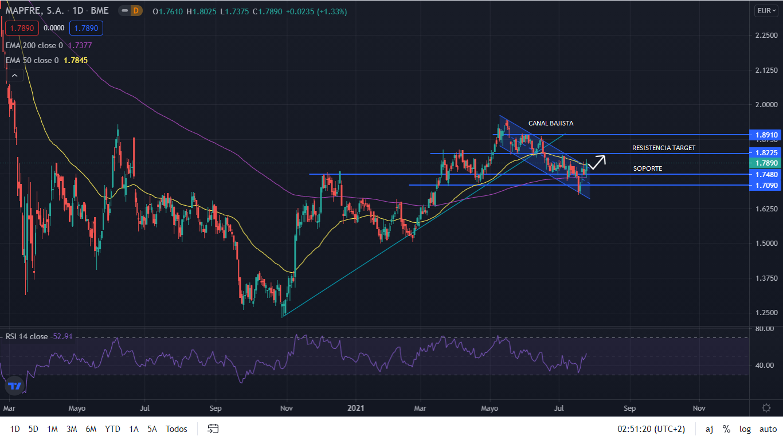Click the white arrow drawing on chart
This screenshot has height=440, width=783.
597,162
